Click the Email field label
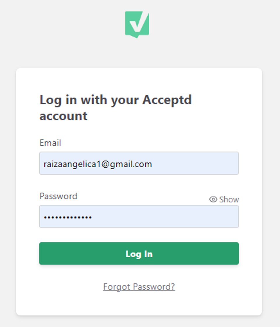The height and width of the screenshot is (327, 280). 50,143
